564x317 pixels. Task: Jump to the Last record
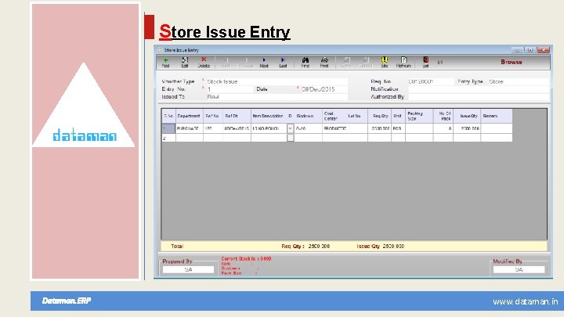(x=283, y=63)
